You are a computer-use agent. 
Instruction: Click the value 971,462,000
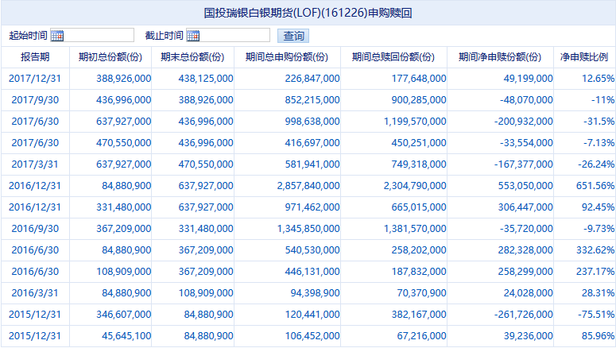click(312, 207)
